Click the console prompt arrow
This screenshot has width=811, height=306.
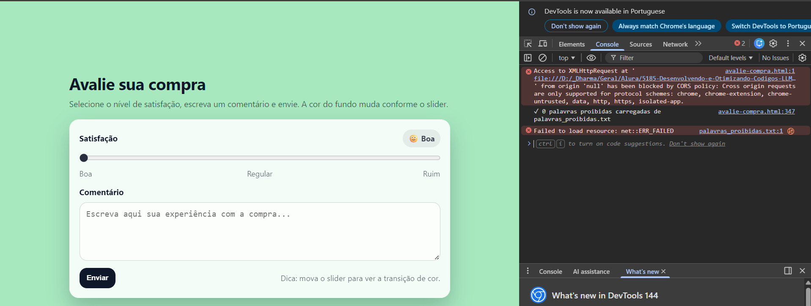tap(529, 143)
